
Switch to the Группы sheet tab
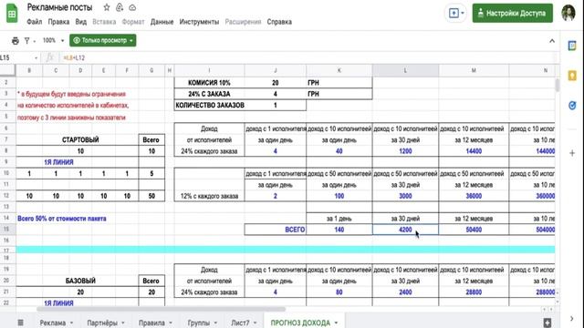click(199, 323)
